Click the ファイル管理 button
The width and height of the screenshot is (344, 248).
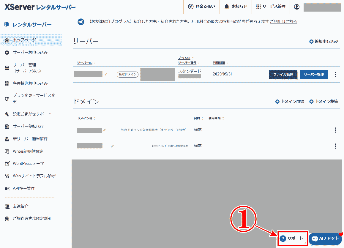click(283, 75)
